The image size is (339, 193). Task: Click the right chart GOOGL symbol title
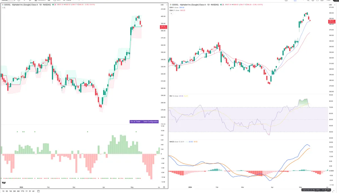click(x=196, y=5)
